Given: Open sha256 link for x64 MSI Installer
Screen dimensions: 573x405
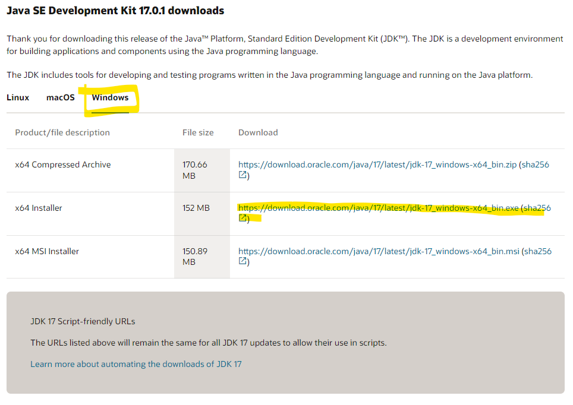Looking at the screenshot, I should coord(538,251).
